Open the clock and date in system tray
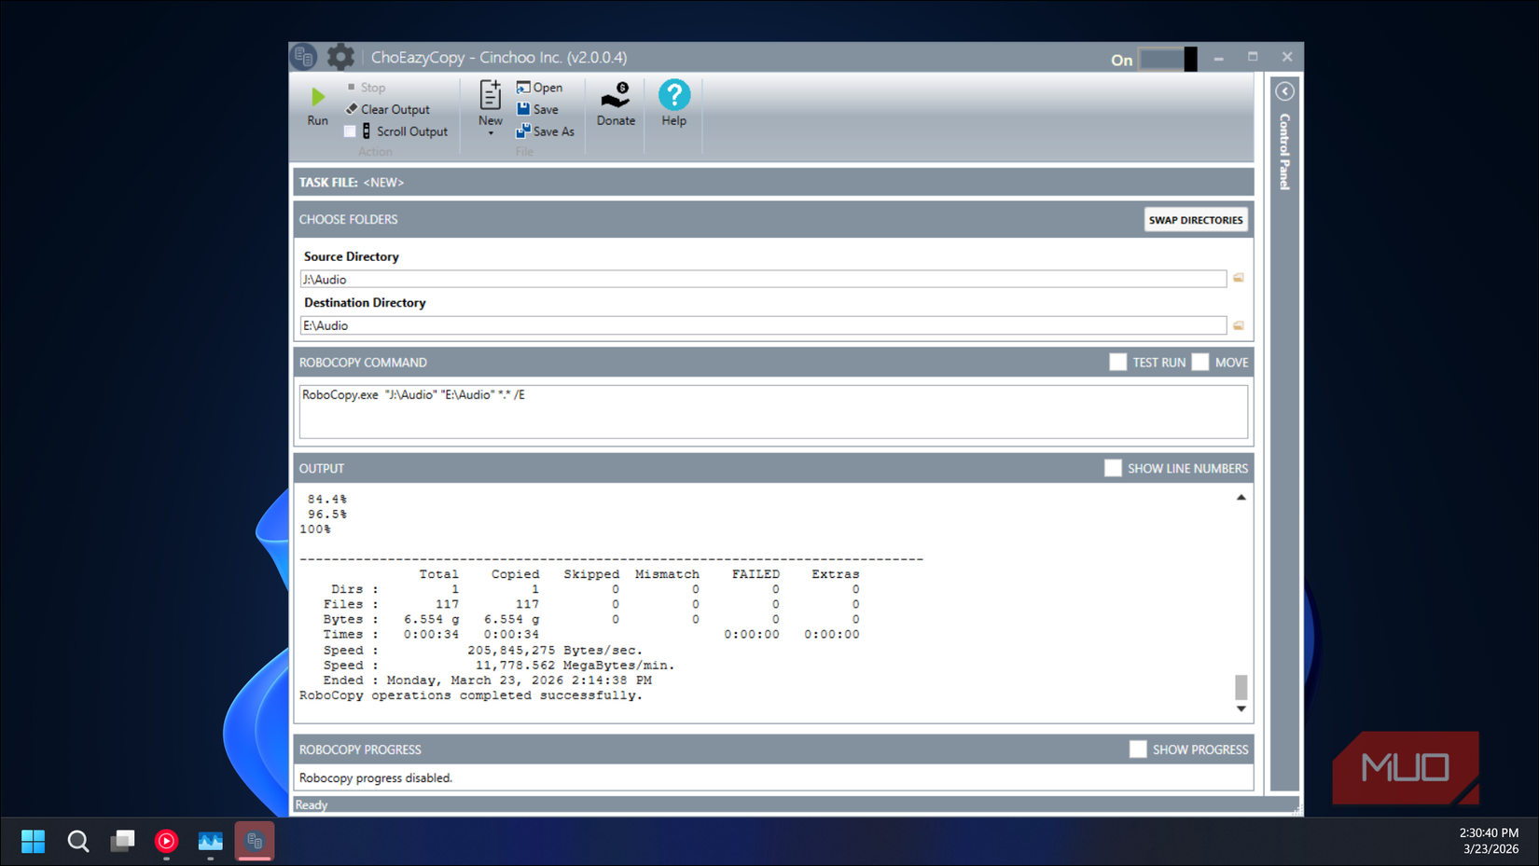Screen dimensions: 1539x866 1490,841
